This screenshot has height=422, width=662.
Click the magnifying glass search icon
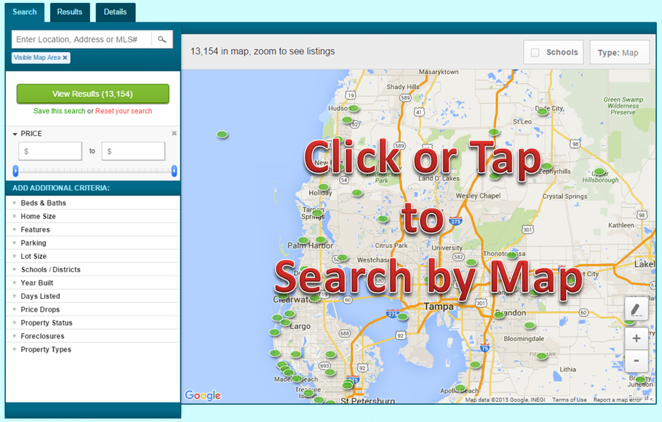click(x=162, y=39)
